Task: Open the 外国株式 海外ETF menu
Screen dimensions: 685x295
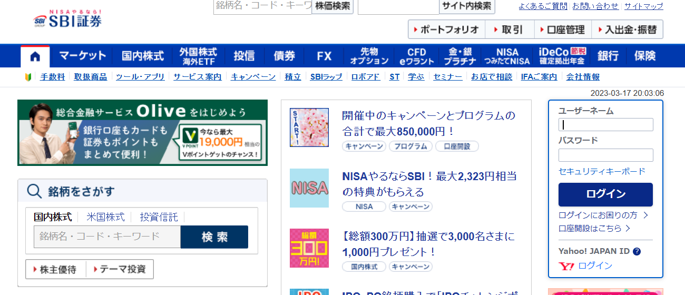Action: tap(198, 56)
